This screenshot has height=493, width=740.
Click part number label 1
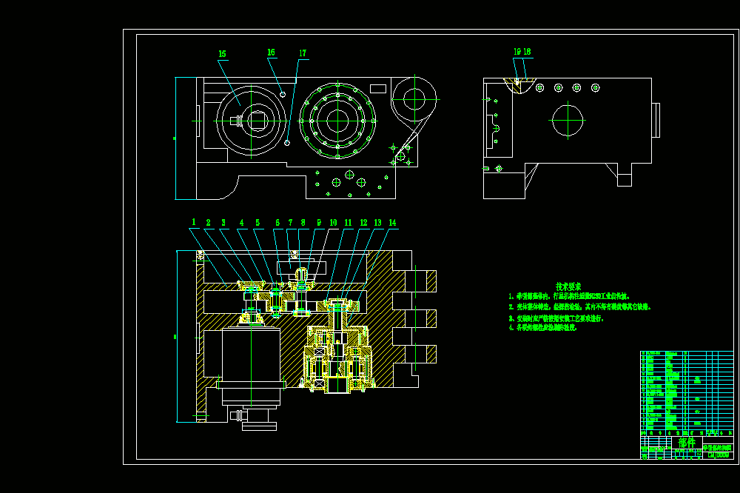(193, 222)
